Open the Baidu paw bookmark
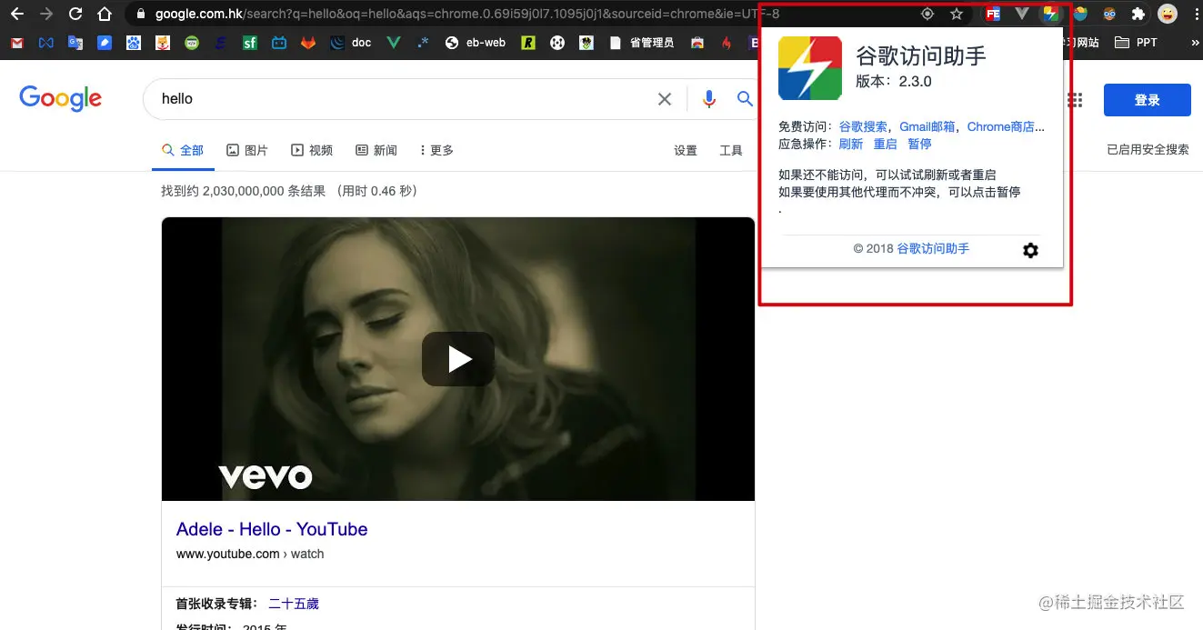This screenshot has height=630, width=1203. pyautogui.click(x=134, y=43)
